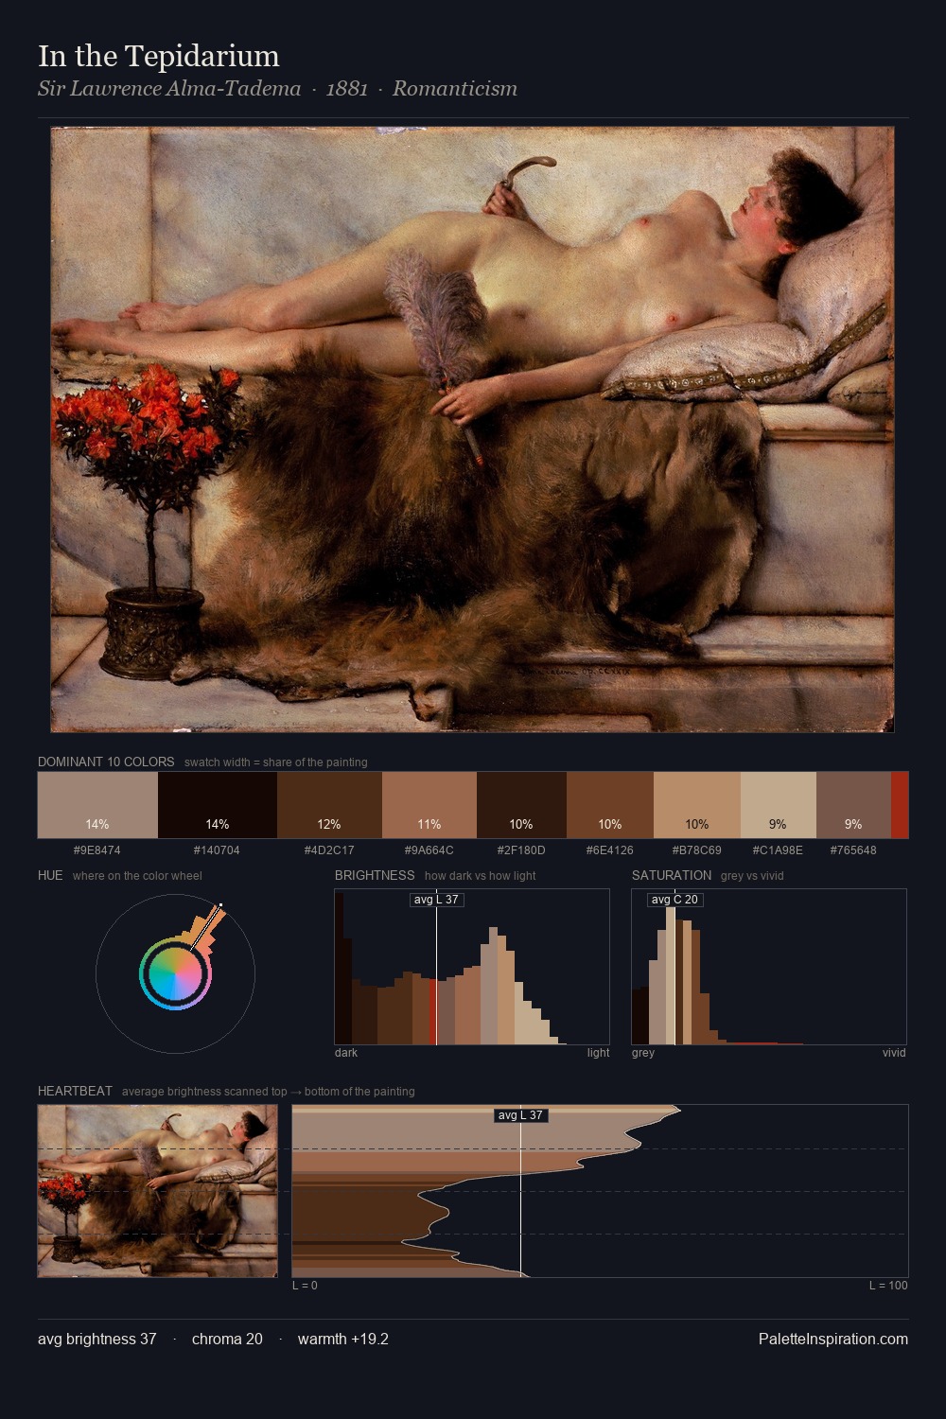
Task: Open the PaletteInspiration.com link
Action: pyautogui.click(x=833, y=1339)
